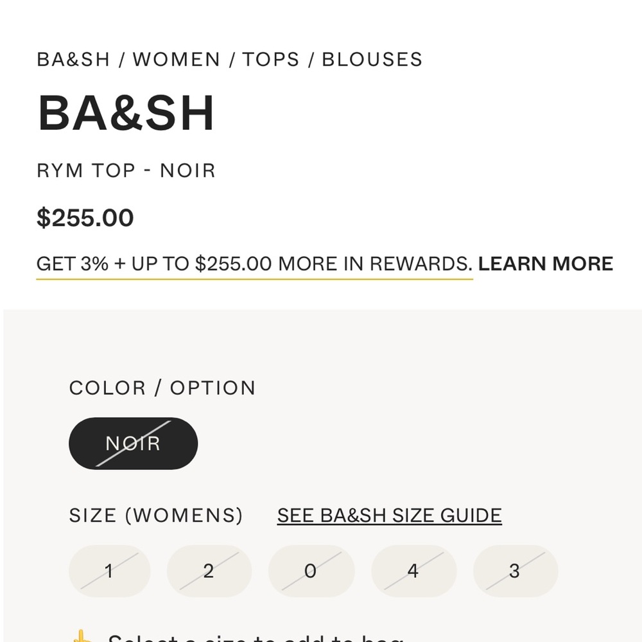Click the $255.00 product price
This screenshot has width=642, height=642.
click(x=85, y=218)
